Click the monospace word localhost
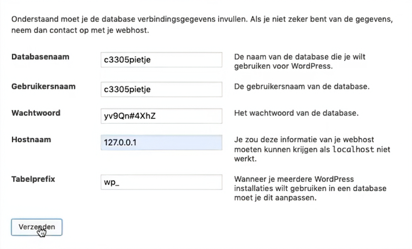Viewport: 412px width, 249px height. click(353, 149)
